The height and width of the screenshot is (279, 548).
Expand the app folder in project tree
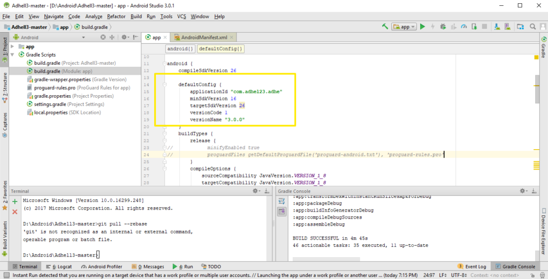pyautogui.click(x=13, y=46)
